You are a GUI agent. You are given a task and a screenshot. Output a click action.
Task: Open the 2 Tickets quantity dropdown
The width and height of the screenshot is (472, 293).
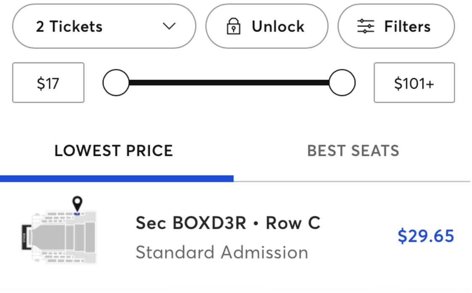(103, 27)
